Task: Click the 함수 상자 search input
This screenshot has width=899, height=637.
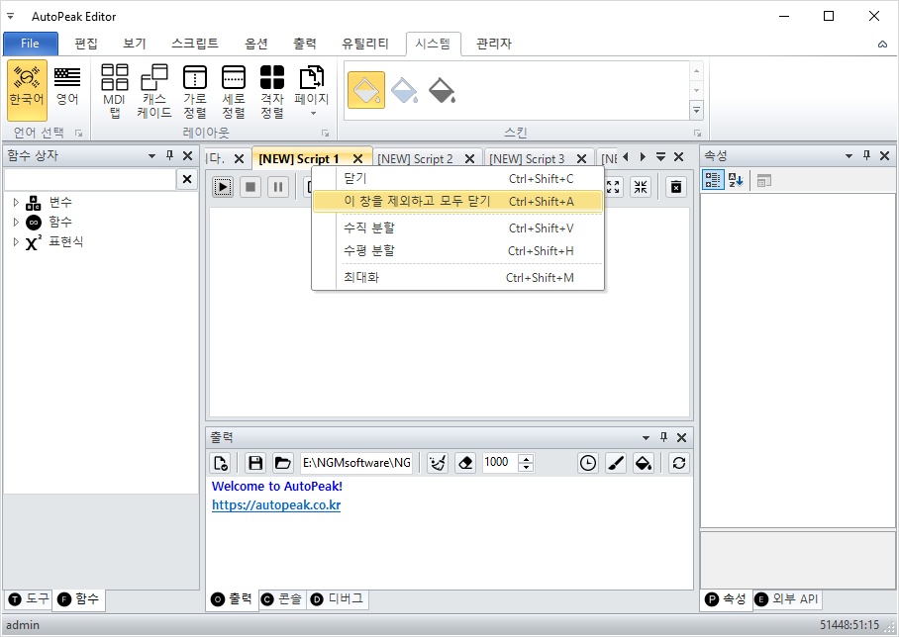Action: coord(90,179)
